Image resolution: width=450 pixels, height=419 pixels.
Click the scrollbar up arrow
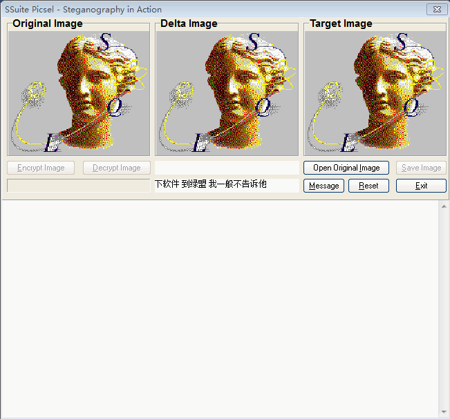pyautogui.click(x=444, y=206)
